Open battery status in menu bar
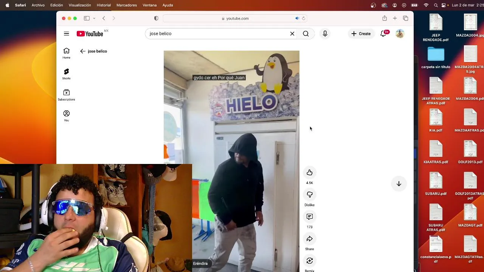The image size is (484, 272). (414, 5)
